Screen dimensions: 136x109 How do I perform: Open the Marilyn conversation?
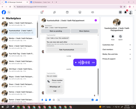point(18,40)
